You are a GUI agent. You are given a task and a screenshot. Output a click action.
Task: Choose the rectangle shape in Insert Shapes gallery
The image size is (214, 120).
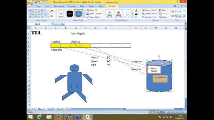pyautogui.click(x=33, y=14)
